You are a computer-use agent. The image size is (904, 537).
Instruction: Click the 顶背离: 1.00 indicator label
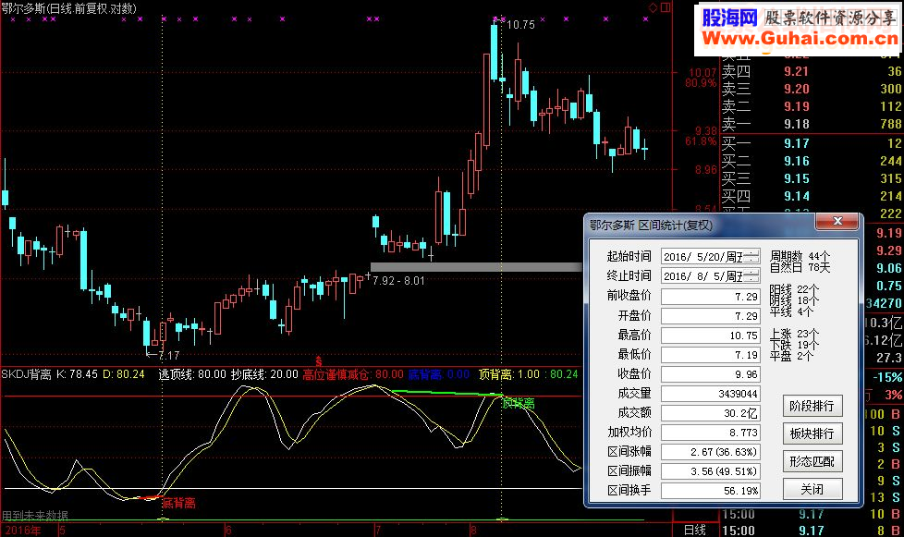tap(509, 374)
